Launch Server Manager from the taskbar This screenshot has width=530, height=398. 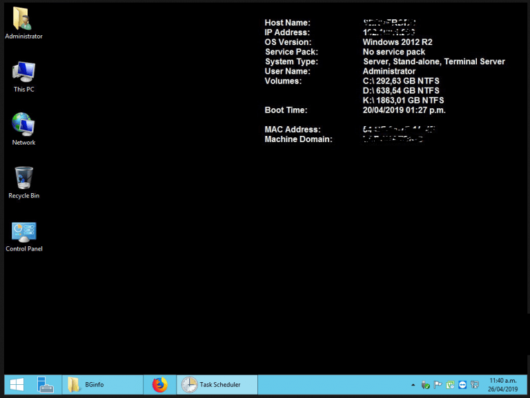tap(46, 385)
